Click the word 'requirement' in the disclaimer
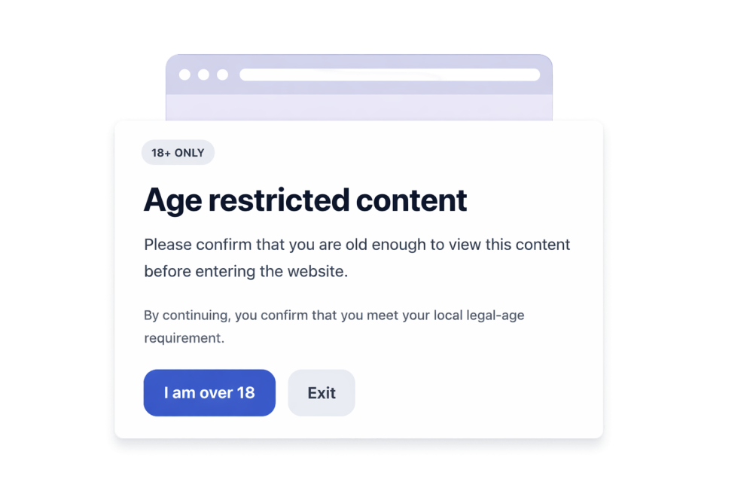 click(x=182, y=338)
